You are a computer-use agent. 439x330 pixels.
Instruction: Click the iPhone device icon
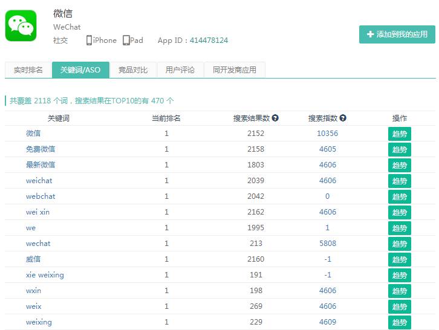(x=89, y=40)
